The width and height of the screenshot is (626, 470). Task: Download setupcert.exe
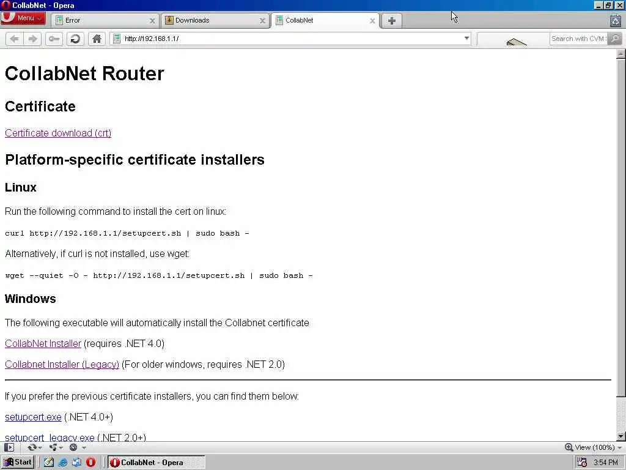[33, 417]
